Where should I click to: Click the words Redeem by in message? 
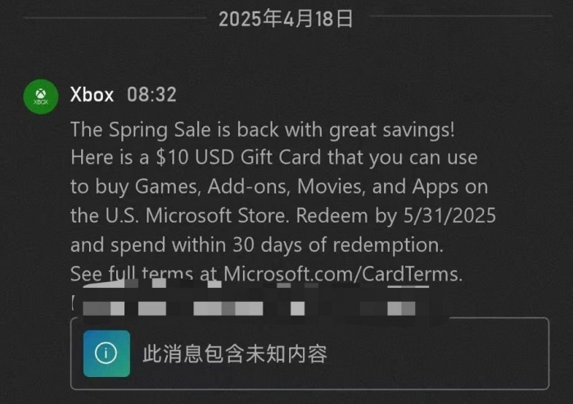click(x=346, y=215)
